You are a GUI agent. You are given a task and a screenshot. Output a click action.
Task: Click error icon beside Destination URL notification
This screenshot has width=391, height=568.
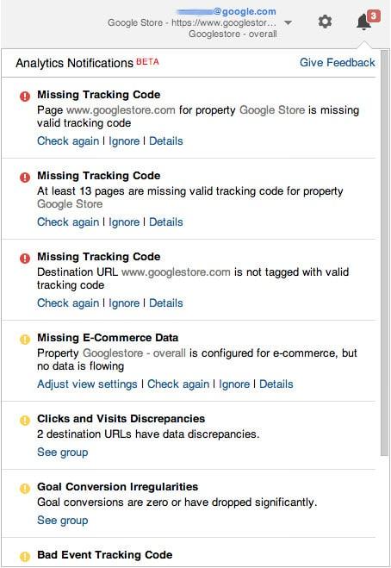25,259
